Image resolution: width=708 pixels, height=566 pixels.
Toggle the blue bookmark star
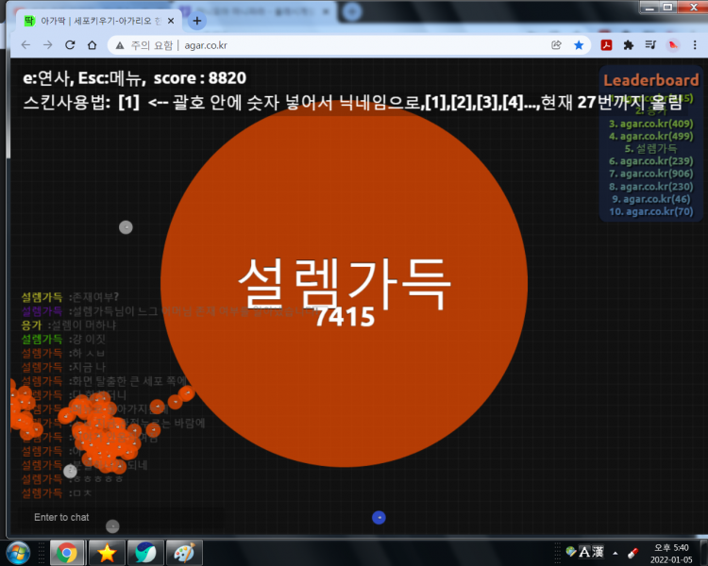[579, 45]
